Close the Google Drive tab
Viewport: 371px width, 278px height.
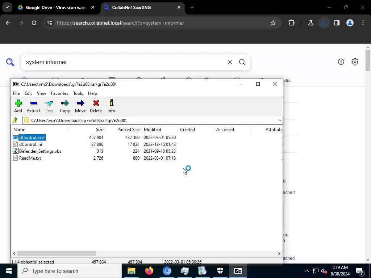(93, 8)
